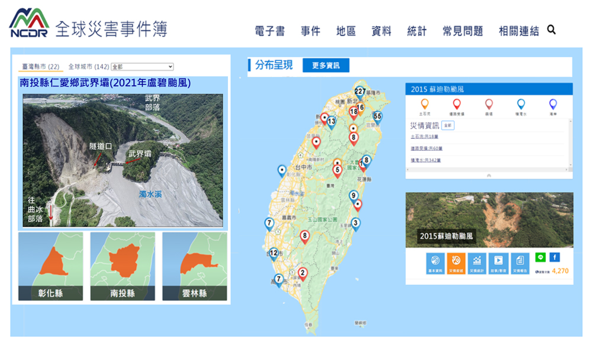The height and width of the screenshot is (337, 592).
Task: Open the 全部 city filter dropdown
Action: coord(142,67)
